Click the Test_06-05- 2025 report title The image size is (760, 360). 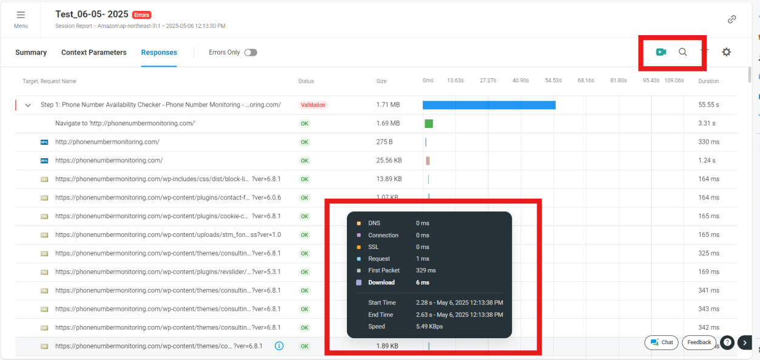92,14
